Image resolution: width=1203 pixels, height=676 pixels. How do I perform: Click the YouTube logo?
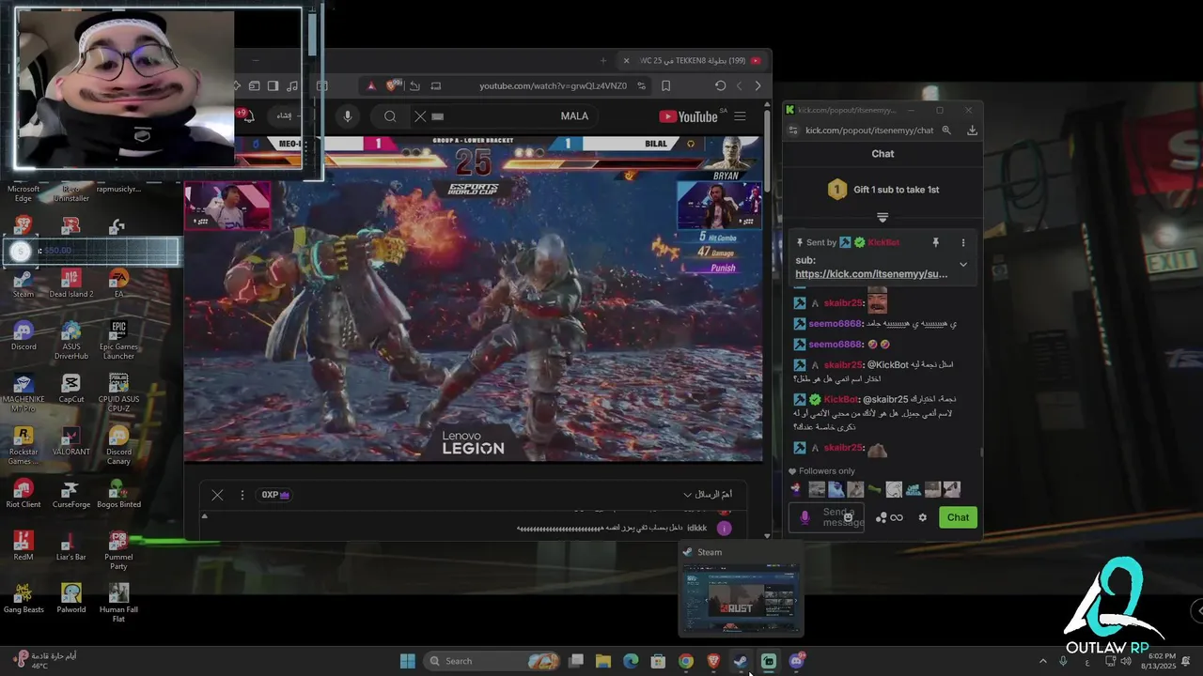(x=689, y=116)
